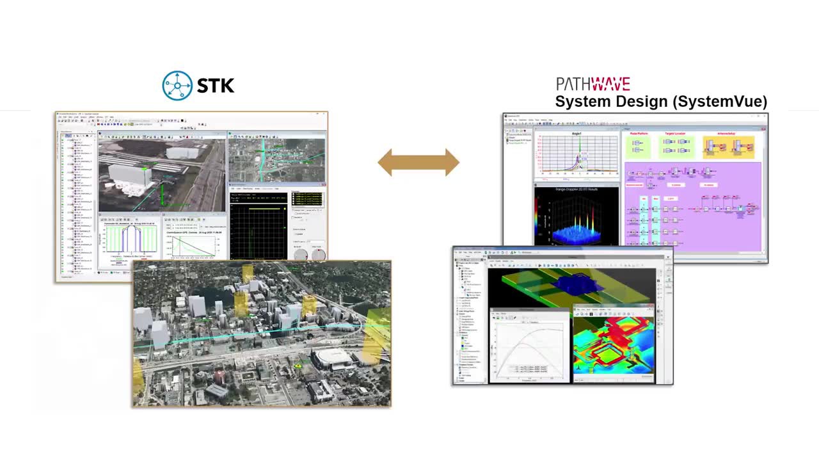
Task: Click the STK title text
Action: coord(216,85)
